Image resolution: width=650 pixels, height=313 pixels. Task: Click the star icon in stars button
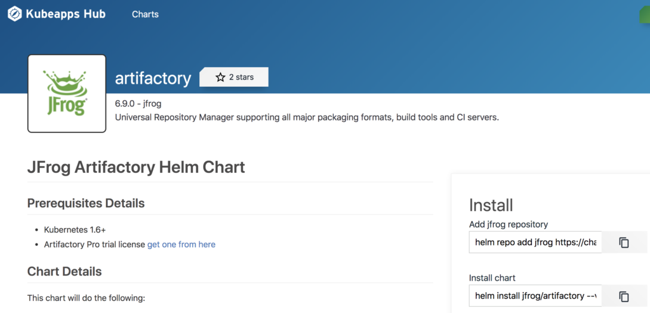(220, 77)
